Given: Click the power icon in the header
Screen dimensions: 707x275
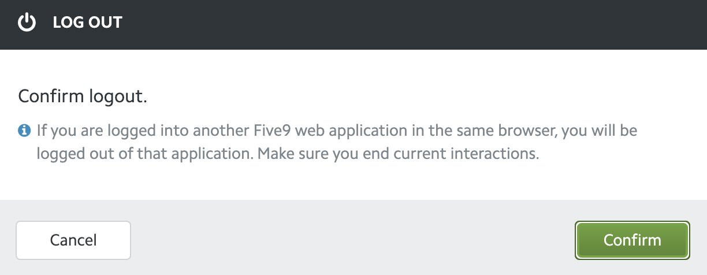Looking at the screenshot, I should (27, 23).
